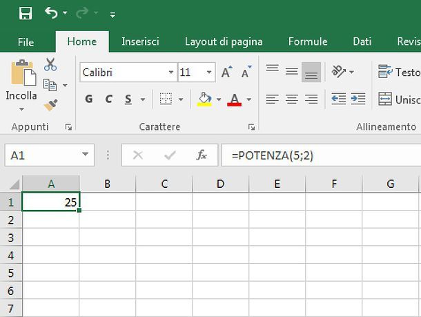Image resolution: width=421 pixels, height=317 pixels.
Task: Increase indent icon
Action: click(358, 99)
